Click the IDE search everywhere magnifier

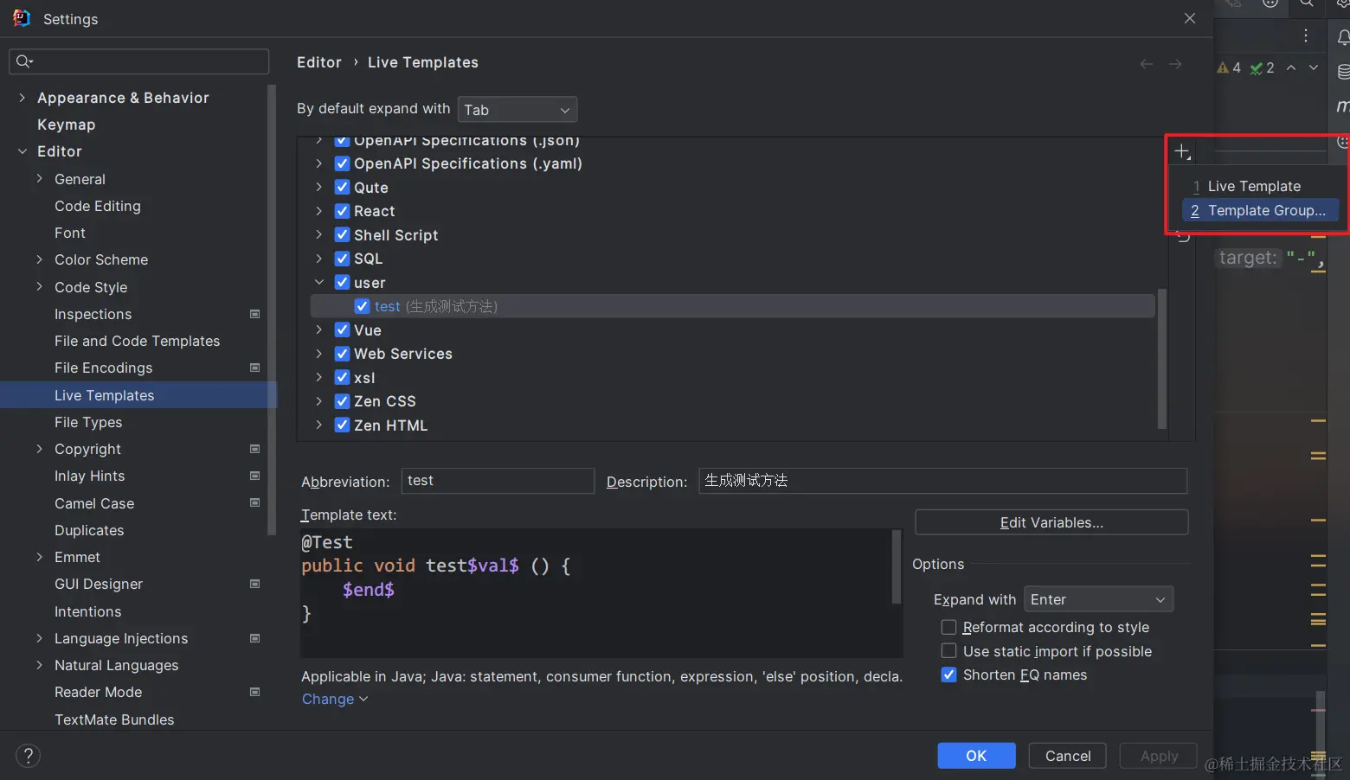tap(1307, 4)
